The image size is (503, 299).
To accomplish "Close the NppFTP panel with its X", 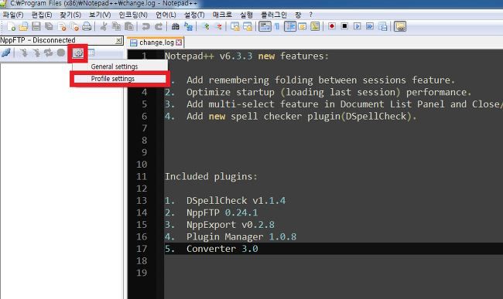I will coord(118,40).
